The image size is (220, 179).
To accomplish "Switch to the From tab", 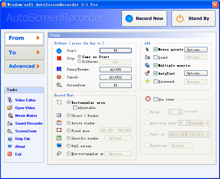I will tap(24, 39).
